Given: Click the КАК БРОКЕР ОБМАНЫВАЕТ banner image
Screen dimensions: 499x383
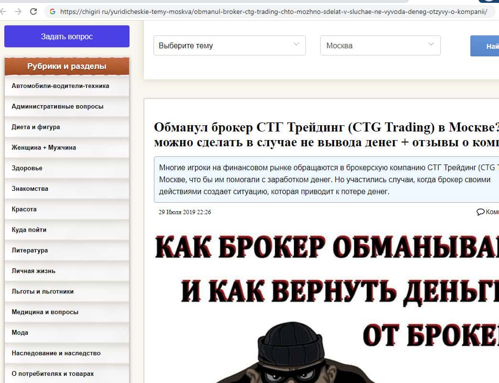Looking at the screenshot, I should tap(326, 307).
